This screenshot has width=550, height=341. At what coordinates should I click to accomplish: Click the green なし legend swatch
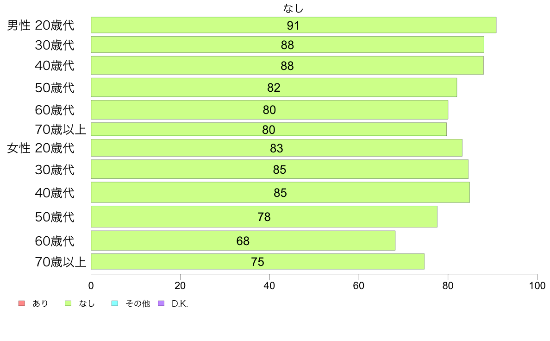click(x=68, y=303)
